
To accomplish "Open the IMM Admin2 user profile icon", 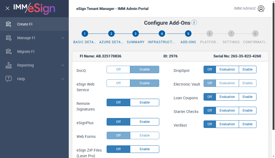I will 261,9.
